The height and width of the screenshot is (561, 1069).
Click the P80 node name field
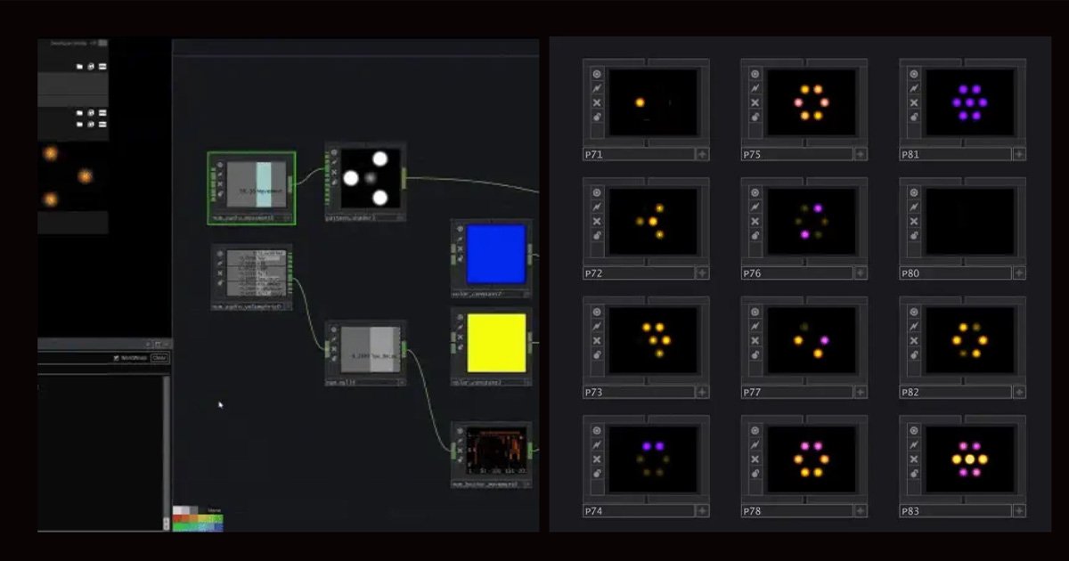(x=955, y=273)
